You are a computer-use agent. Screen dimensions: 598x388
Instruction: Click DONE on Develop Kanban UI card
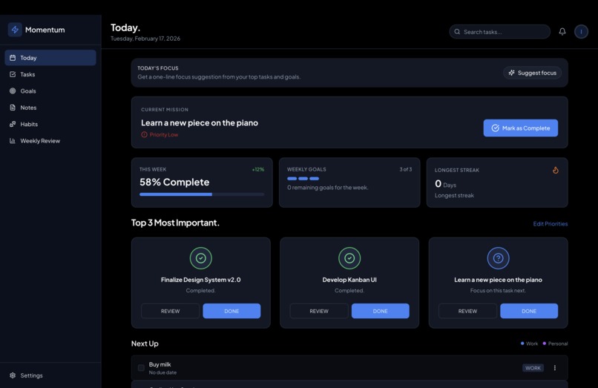click(380, 311)
